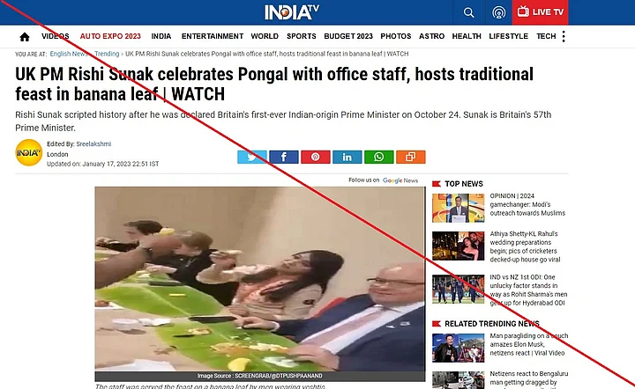Screen dimensions: 635x389
Task: Pin article using Pinterest icon
Action: 316,157
